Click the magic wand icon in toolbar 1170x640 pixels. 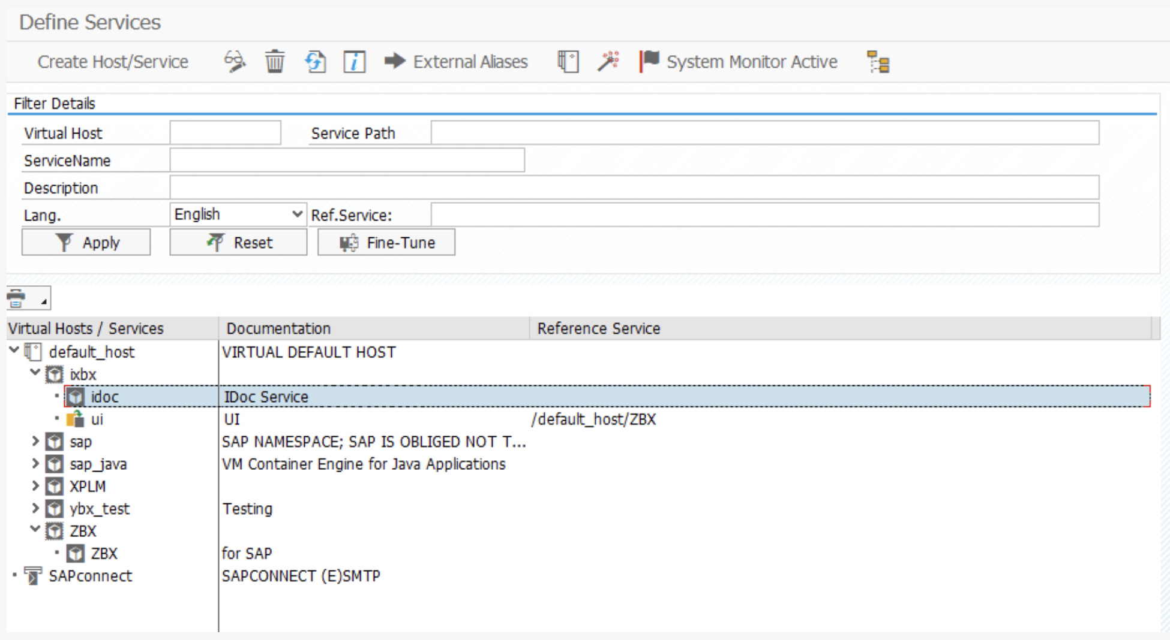608,62
